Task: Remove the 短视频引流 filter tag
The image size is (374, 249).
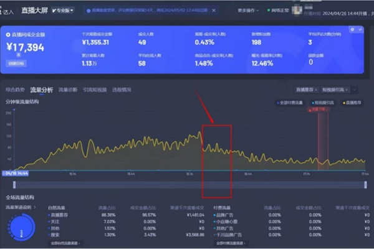Action: click(346, 90)
